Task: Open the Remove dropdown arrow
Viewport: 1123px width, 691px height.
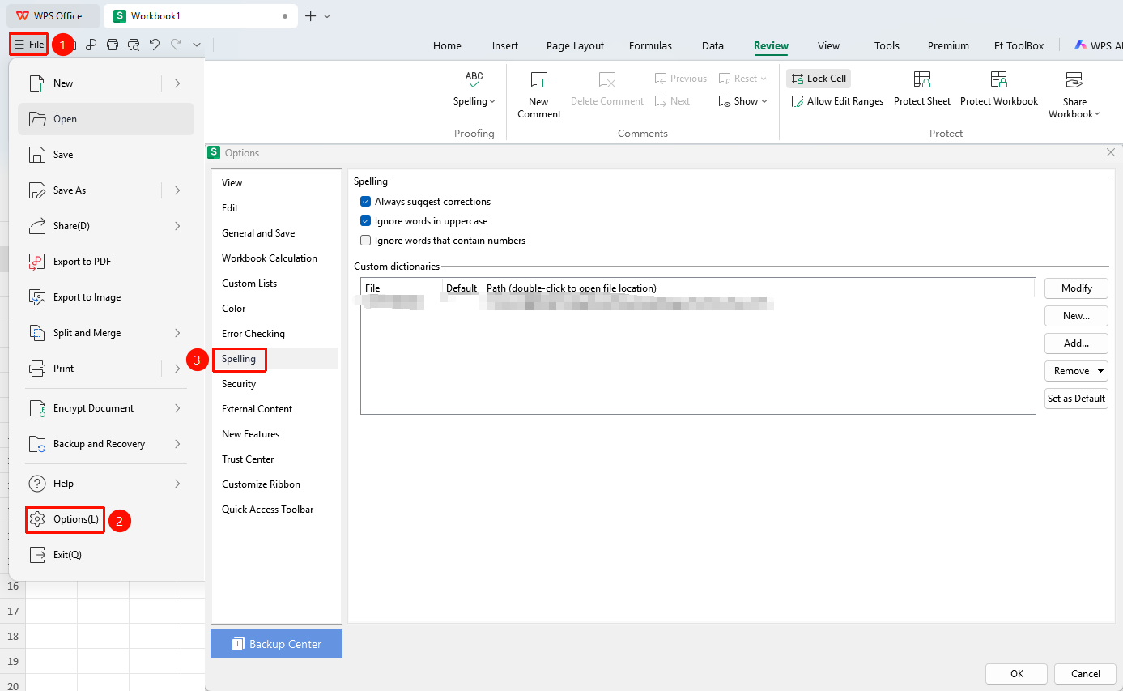Action: tap(1100, 371)
